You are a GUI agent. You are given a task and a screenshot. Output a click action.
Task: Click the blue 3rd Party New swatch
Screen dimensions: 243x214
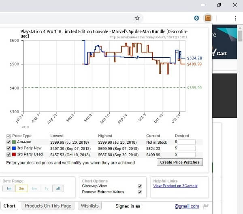click(14, 148)
